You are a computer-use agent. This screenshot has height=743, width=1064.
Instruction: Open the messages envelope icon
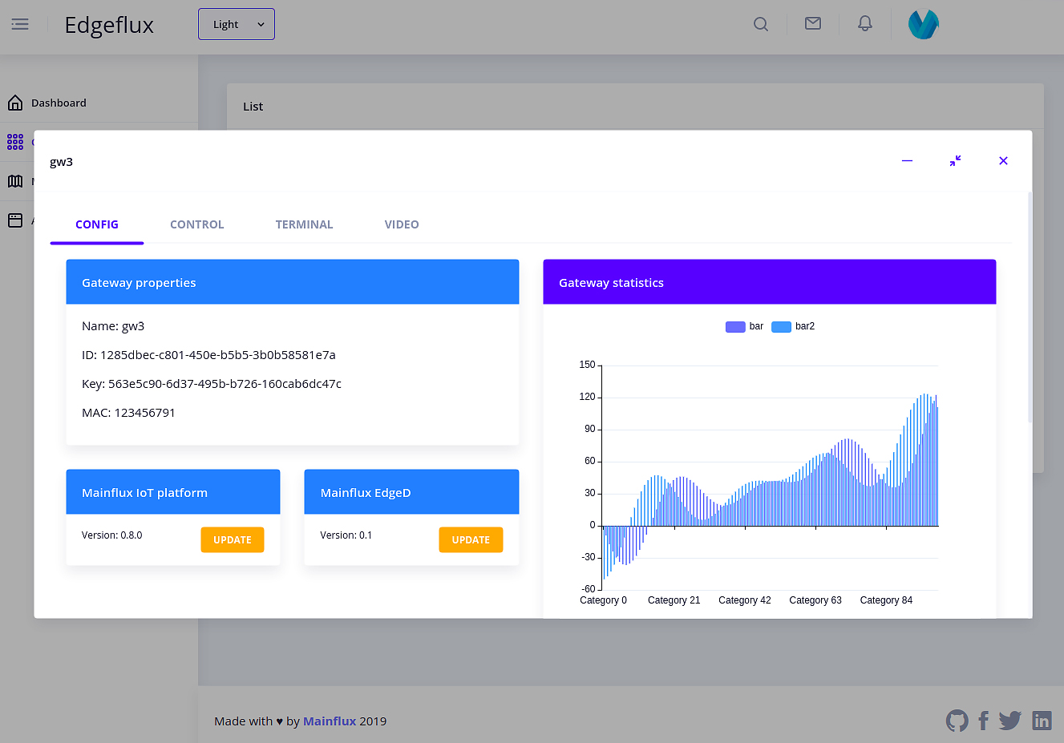coord(812,23)
